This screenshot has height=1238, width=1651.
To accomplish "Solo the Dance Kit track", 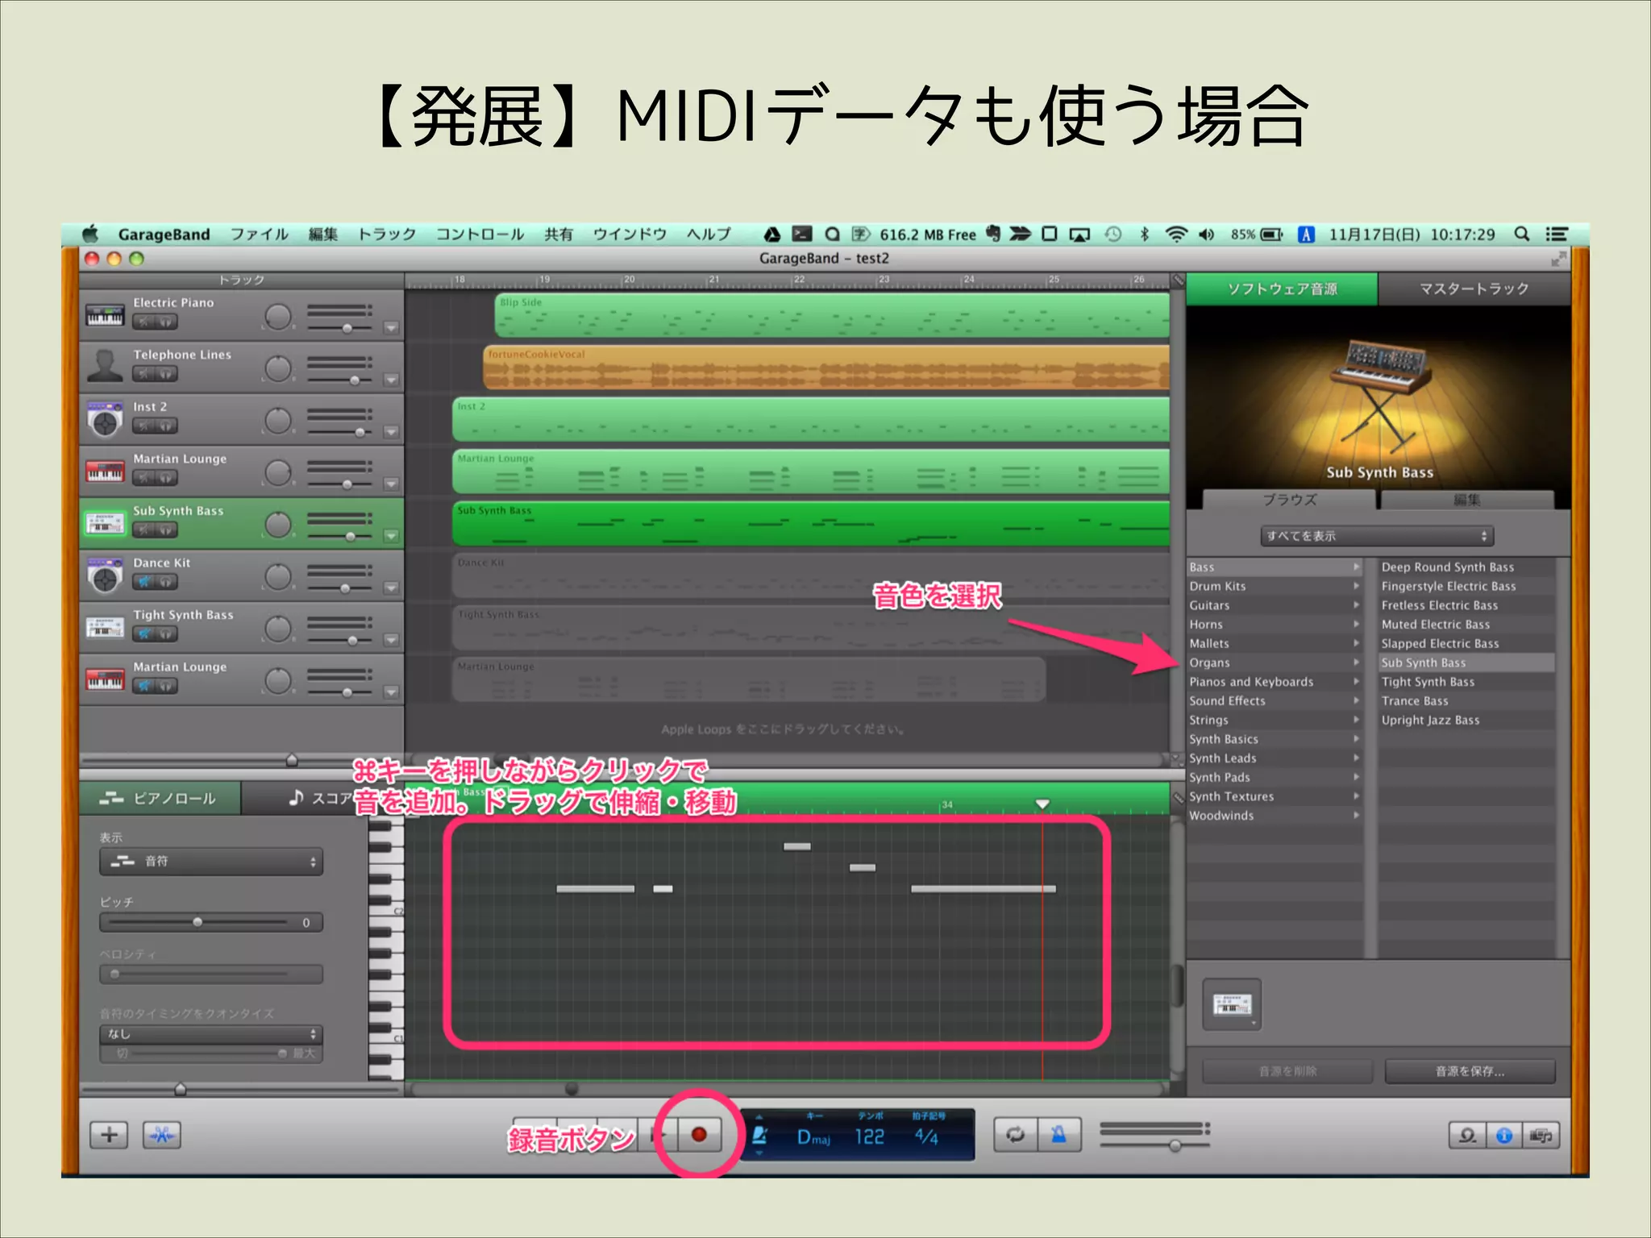I will point(166,582).
